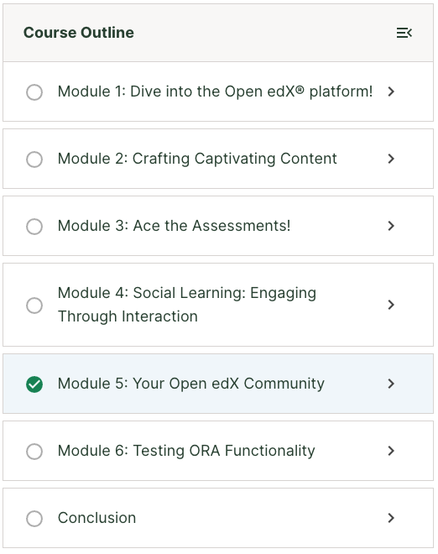Collapse the Course Outline sidebar icon
The height and width of the screenshot is (554, 438).
click(x=404, y=33)
